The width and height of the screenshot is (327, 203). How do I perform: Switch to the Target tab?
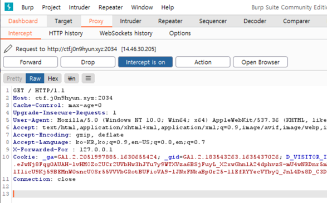click(64, 21)
